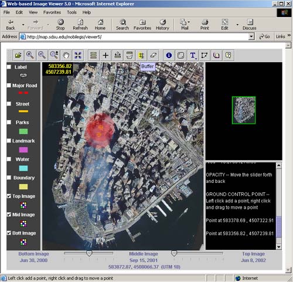293x282 pixels.
Task: Open the Help menu
Action: 87,12
